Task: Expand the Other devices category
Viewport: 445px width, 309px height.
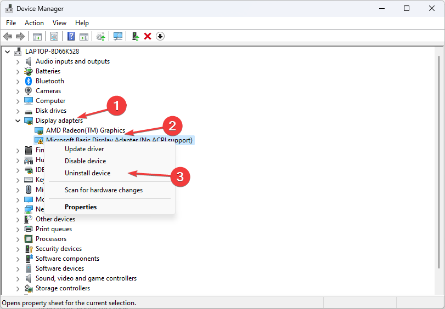Action: tap(18, 219)
